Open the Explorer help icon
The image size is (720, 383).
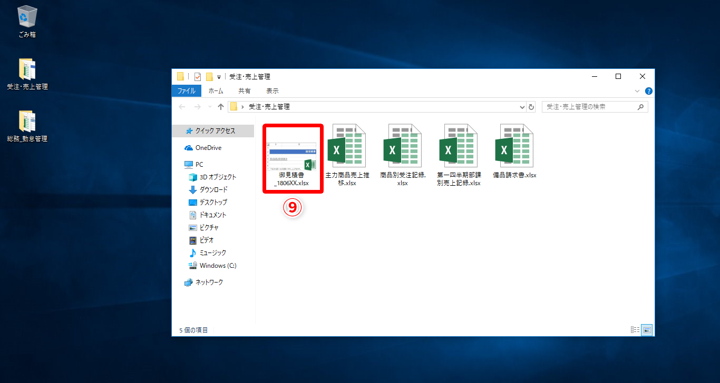[649, 91]
